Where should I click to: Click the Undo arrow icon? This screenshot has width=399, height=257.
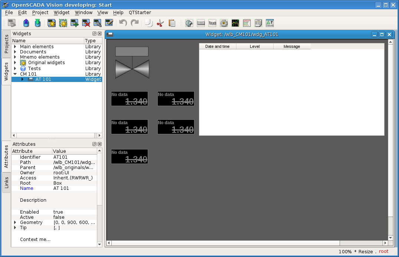pos(123,23)
